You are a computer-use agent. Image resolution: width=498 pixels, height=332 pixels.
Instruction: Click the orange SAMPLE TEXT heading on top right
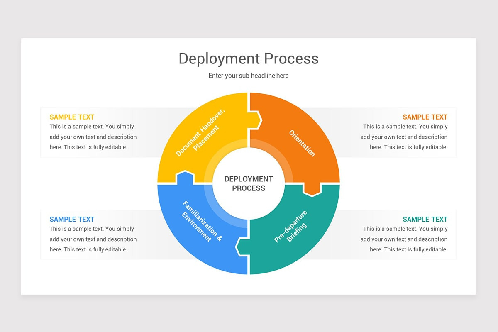[x=425, y=117]
